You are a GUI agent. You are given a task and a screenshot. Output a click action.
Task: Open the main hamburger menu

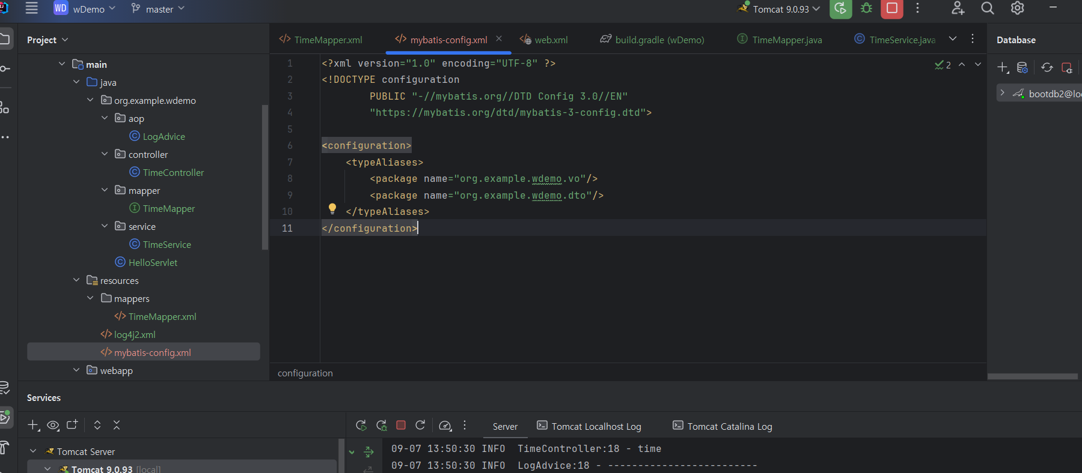click(31, 8)
